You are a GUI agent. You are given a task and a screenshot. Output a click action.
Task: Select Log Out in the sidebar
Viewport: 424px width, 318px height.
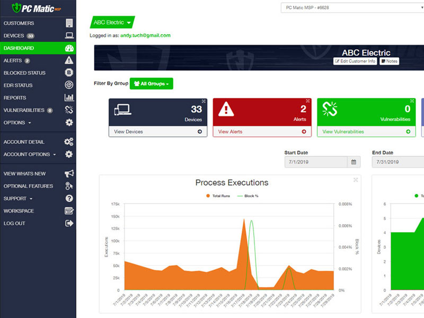tap(38, 223)
